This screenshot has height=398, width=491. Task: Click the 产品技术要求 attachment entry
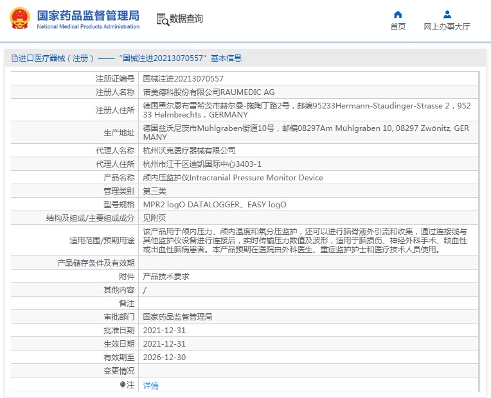[x=166, y=277]
